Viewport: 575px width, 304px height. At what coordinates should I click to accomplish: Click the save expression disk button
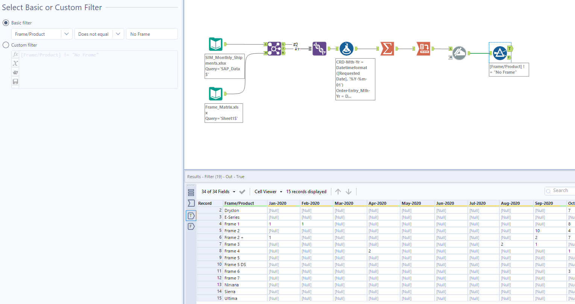click(x=15, y=81)
